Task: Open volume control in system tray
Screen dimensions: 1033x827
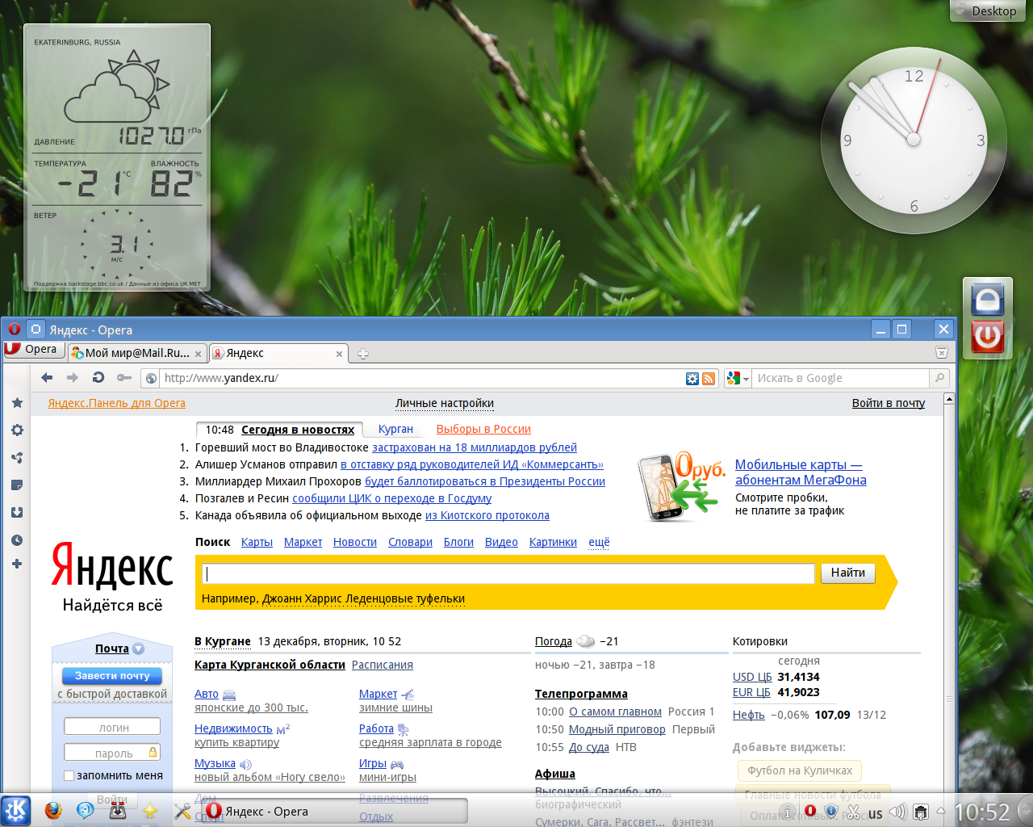Action: 897,812
